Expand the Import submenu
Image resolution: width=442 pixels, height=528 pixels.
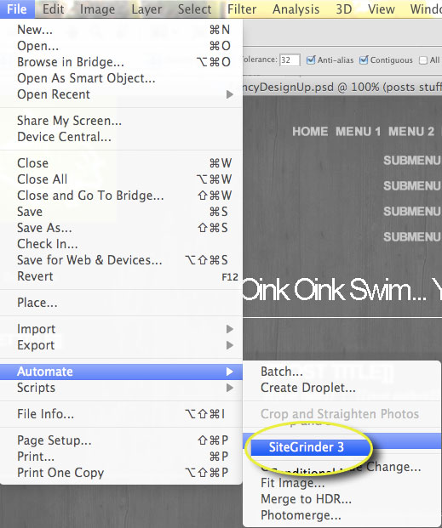(x=121, y=329)
